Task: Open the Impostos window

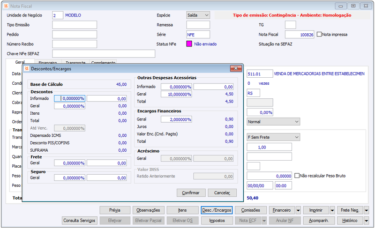Action: [x=217, y=221]
